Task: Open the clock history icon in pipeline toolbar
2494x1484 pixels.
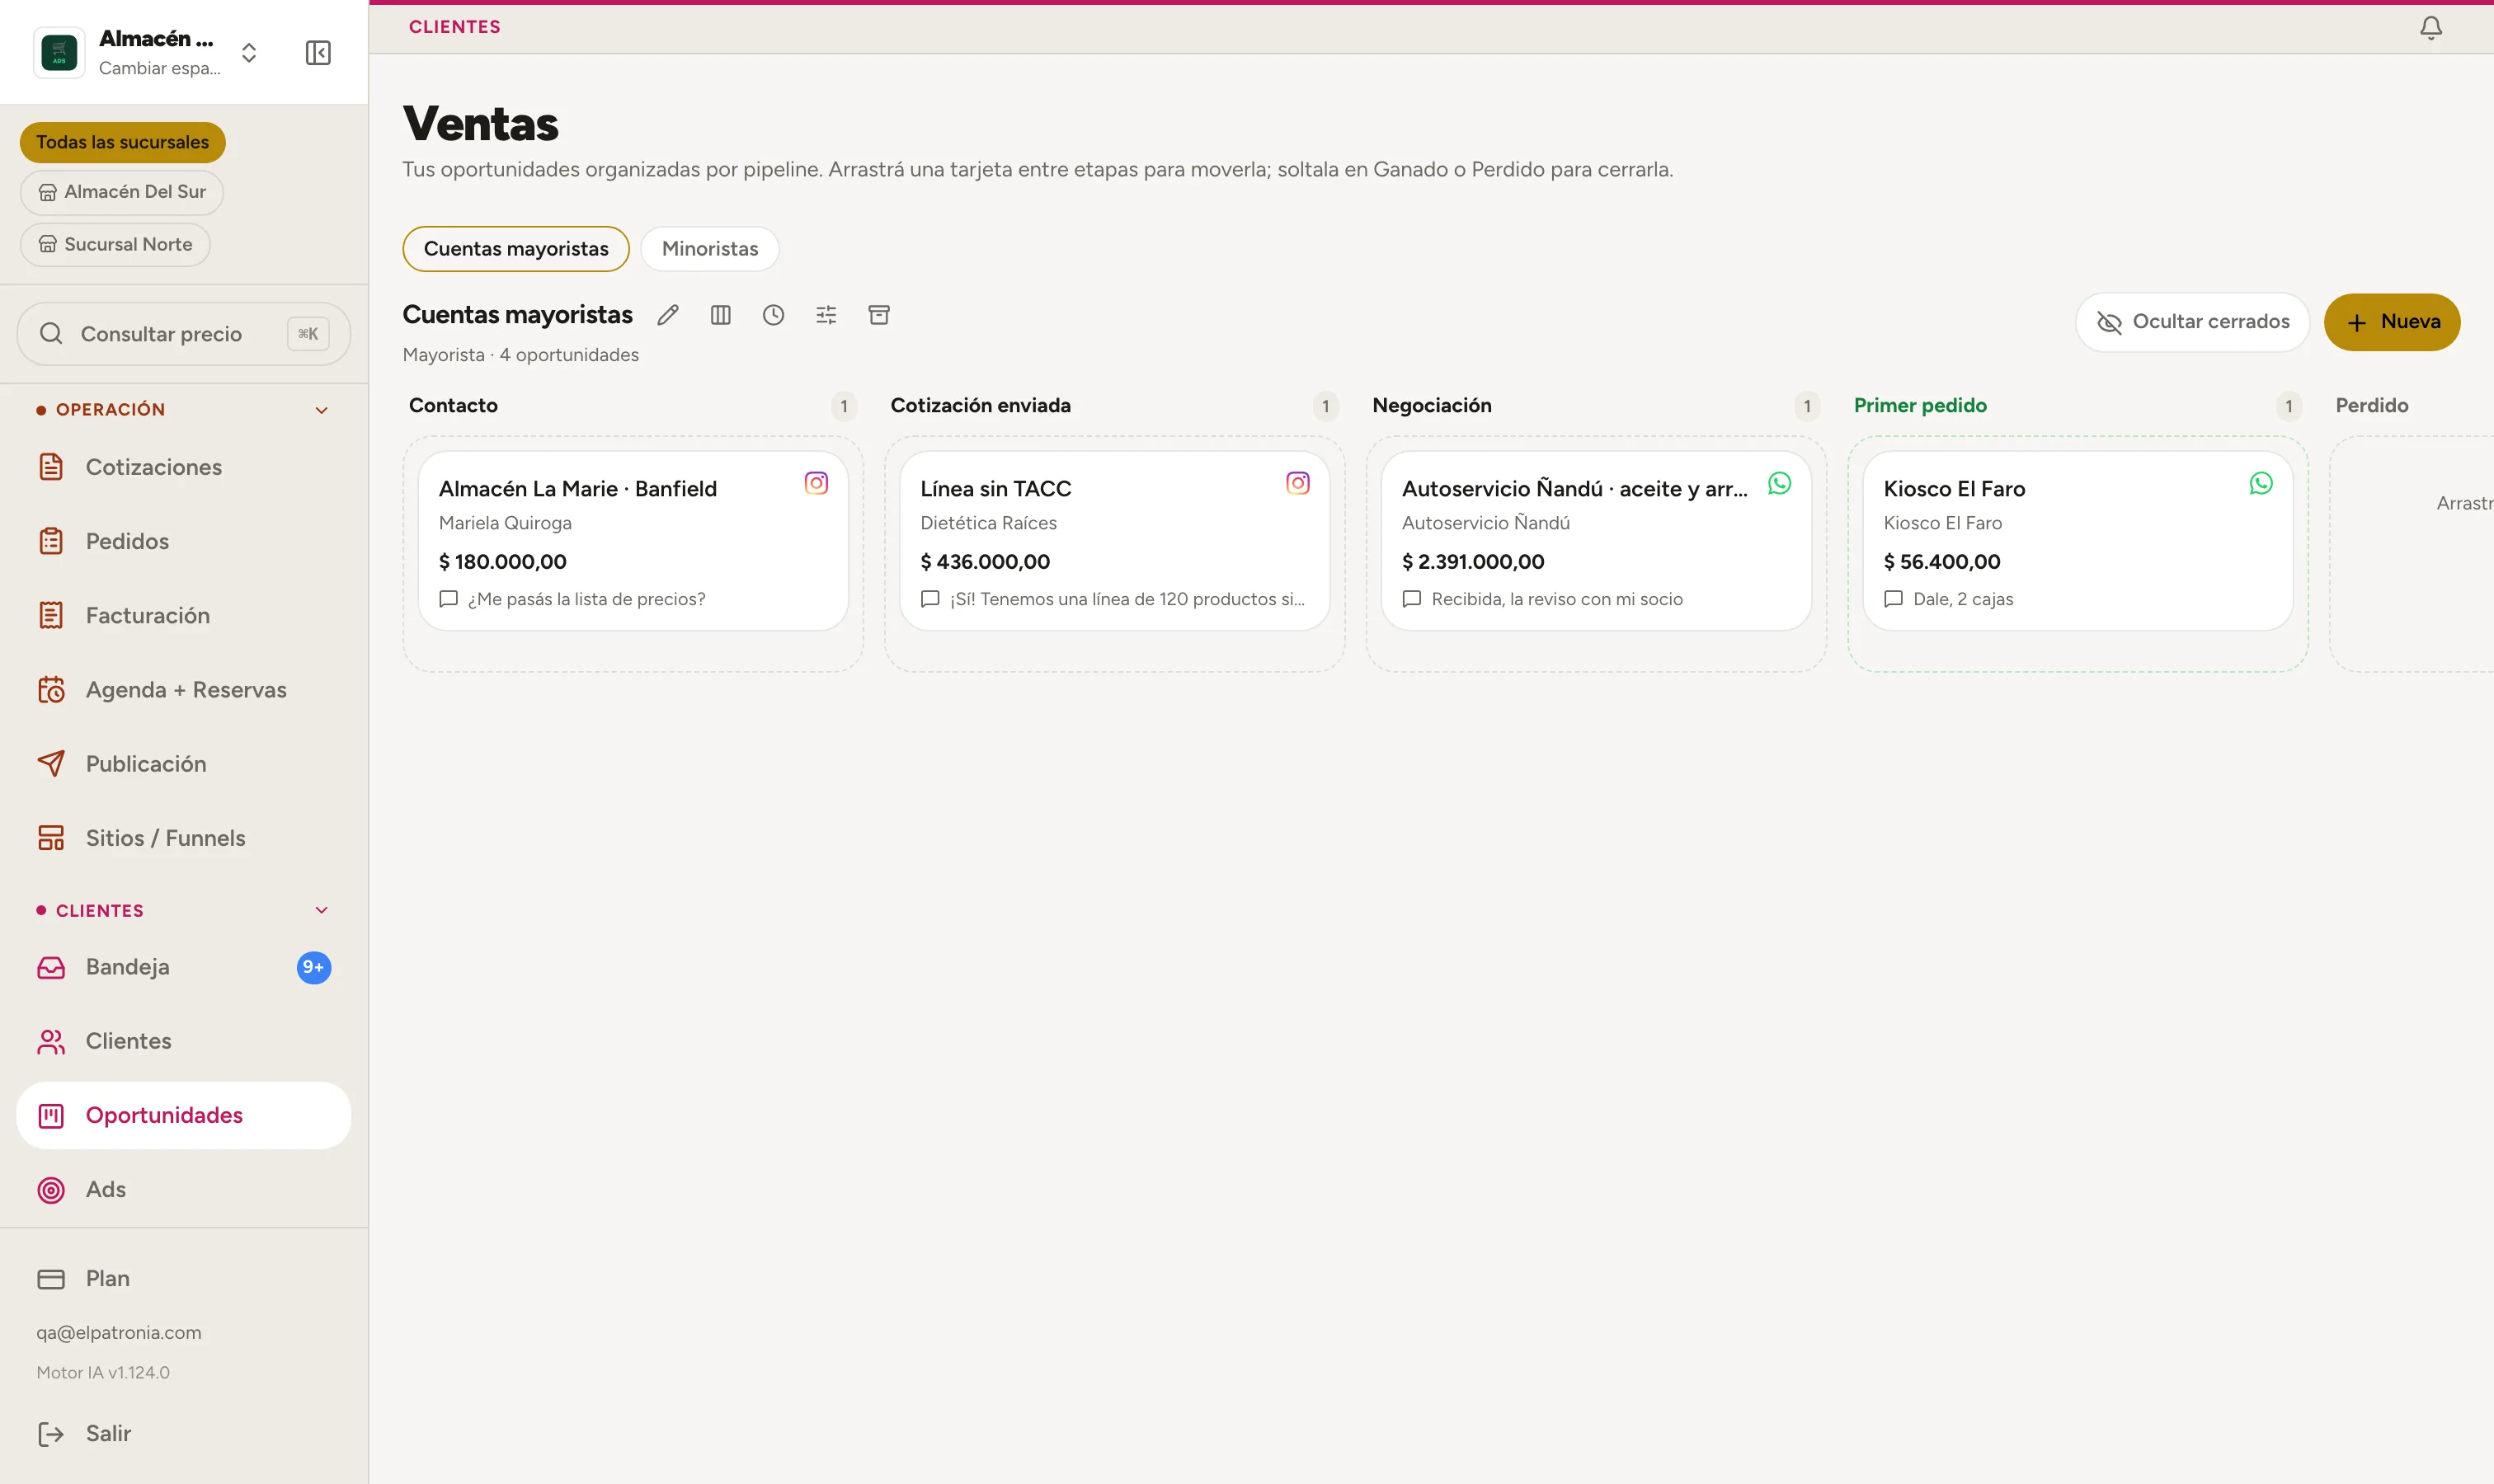Action: tap(774, 315)
